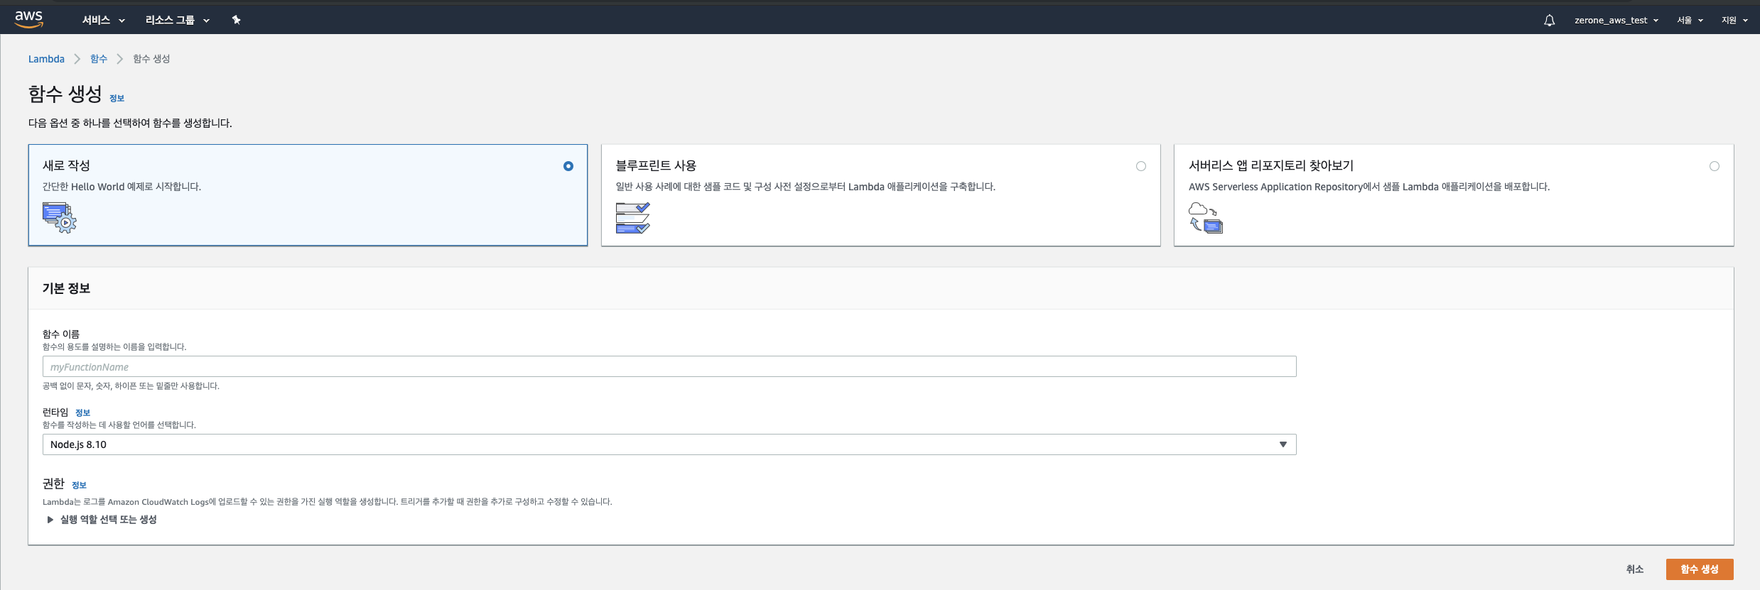Click the 기본 정보 section header
Image resolution: width=1760 pixels, height=590 pixels.
(x=66, y=288)
